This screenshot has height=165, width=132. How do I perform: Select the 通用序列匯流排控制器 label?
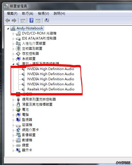pyautogui.click(x=39, y=99)
